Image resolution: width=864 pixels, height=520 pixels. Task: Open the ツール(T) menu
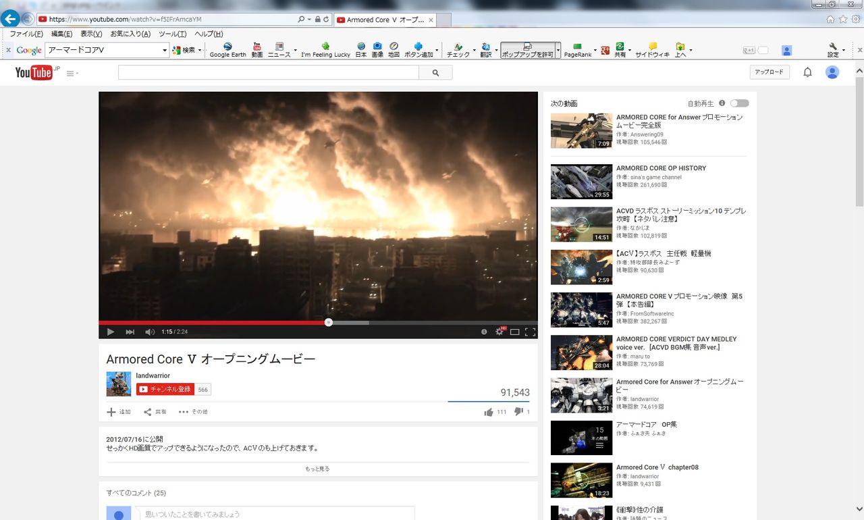172,34
